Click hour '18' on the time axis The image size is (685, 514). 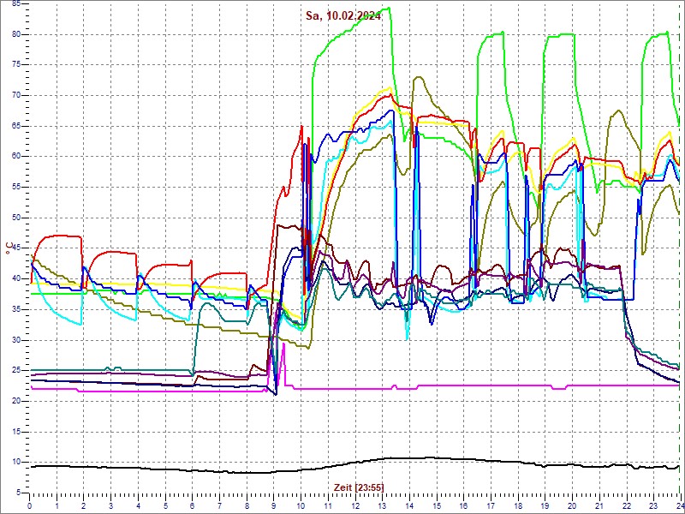[518, 505]
